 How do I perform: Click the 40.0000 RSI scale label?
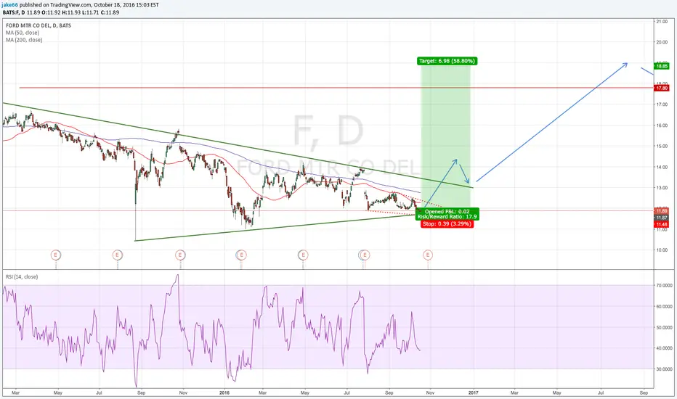click(x=664, y=348)
